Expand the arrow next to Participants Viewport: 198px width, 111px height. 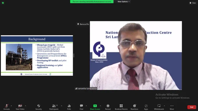(62, 106)
